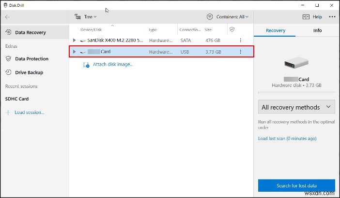This screenshot has width=340, height=198.
Task: Click the Card row drive icon
Action: (x=83, y=52)
